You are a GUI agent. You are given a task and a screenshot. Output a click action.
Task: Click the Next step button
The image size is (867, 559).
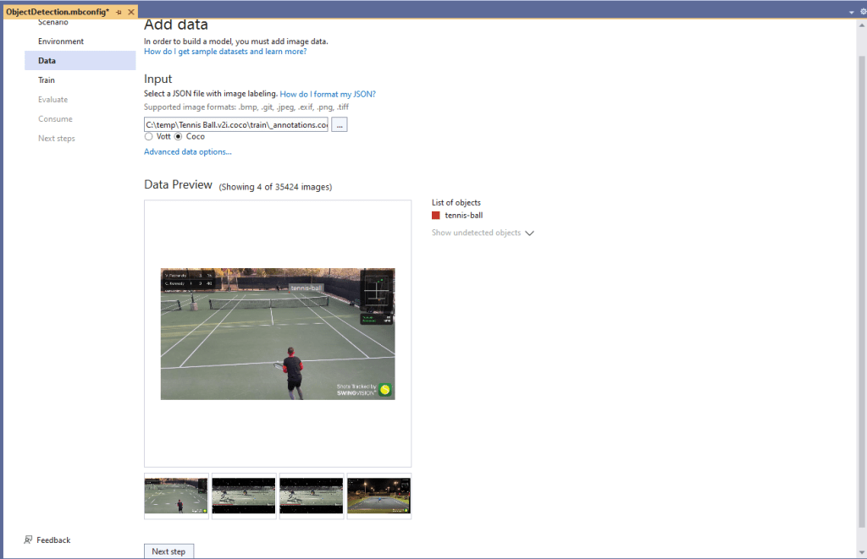click(168, 551)
